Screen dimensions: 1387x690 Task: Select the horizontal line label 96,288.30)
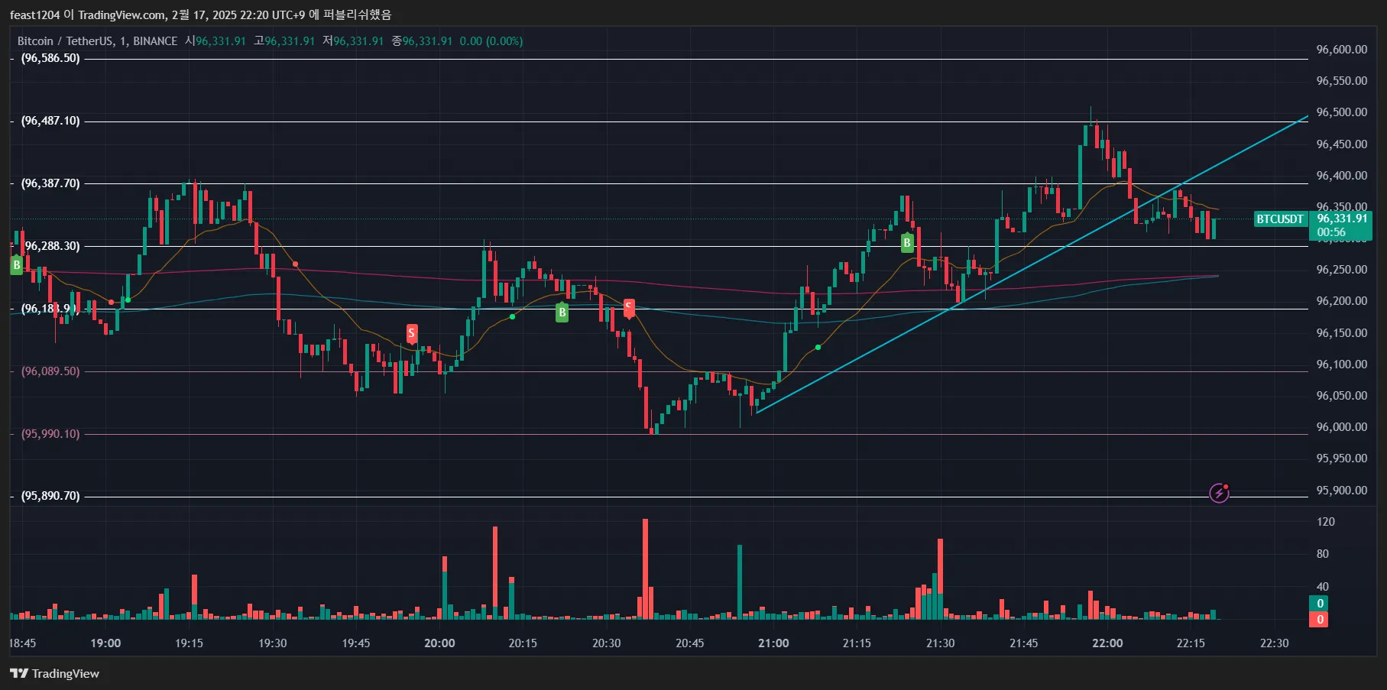[52, 246]
